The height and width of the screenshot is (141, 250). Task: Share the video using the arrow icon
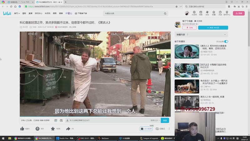68,129
